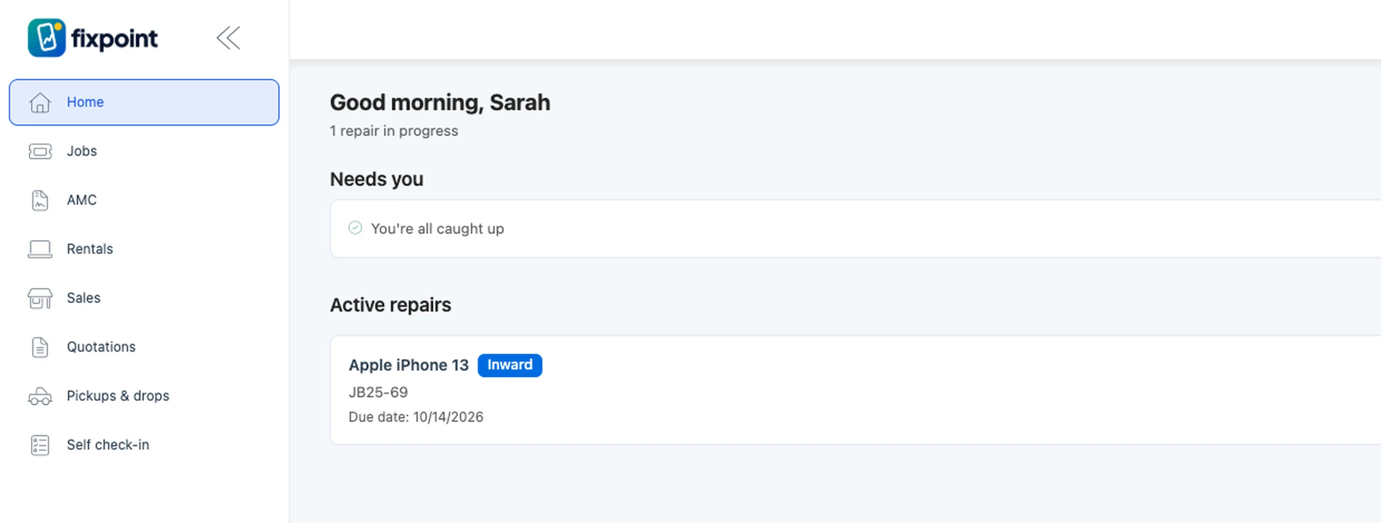Select Pickups & drops in the sidebar
Image resolution: width=1381 pixels, height=523 pixels.
tap(144, 396)
